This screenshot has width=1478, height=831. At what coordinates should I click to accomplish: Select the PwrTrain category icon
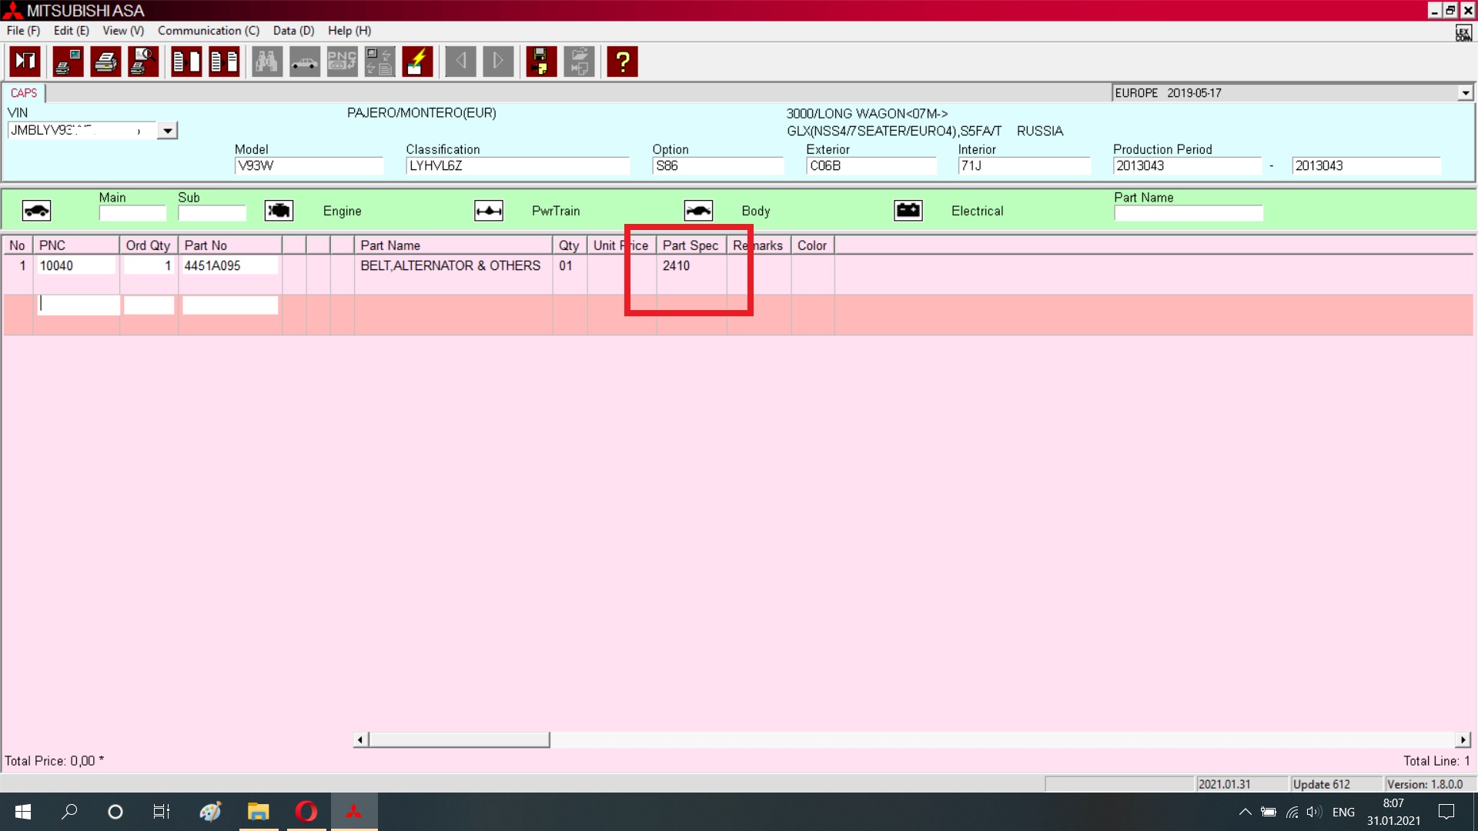[489, 211]
